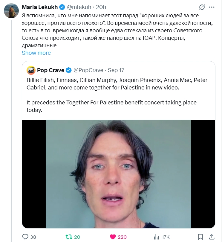The width and height of the screenshot is (222, 242).
Task: Click the @PopCrave handle
Action: click(88, 70)
